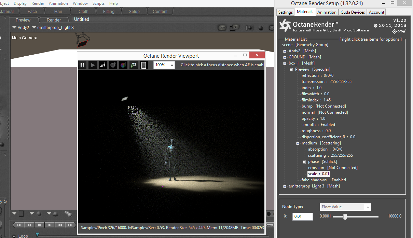Viewport: 413px width, 238px height.
Task: Open the Render menu
Action: click(38, 3)
